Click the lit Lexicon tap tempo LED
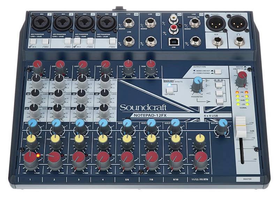The width and height of the screenshot is (279, 197). point(169,85)
